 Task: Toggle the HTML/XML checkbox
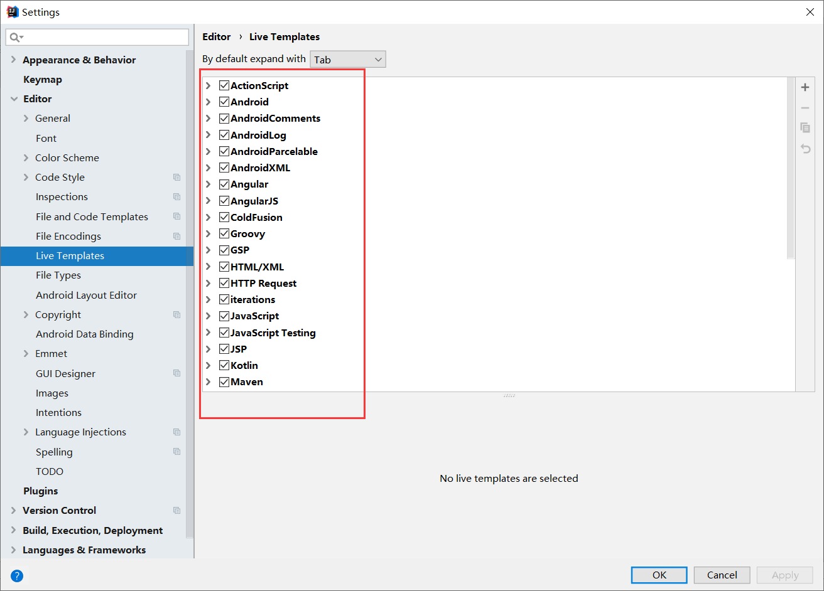tap(224, 267)
